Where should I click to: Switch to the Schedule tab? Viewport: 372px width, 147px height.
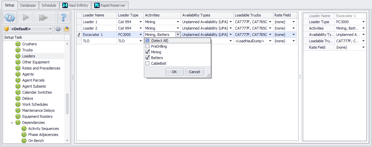[49, 5]
